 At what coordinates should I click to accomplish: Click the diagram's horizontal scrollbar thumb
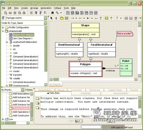56,79
